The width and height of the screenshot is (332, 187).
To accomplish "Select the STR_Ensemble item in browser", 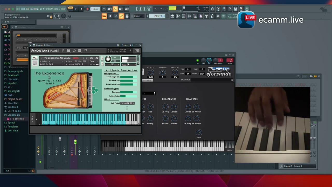I will (17, 119).
